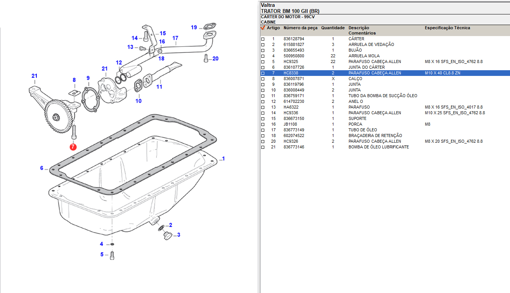Click the Especificação Técnica column header

point(447,28)
